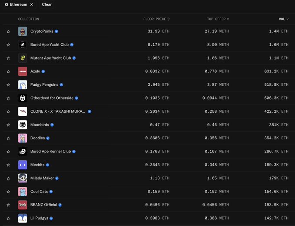The height and width of the screenshot is (226, 295).
Task: Click the 0.3606 ETH floor price
Action: [x=157, y=138]
